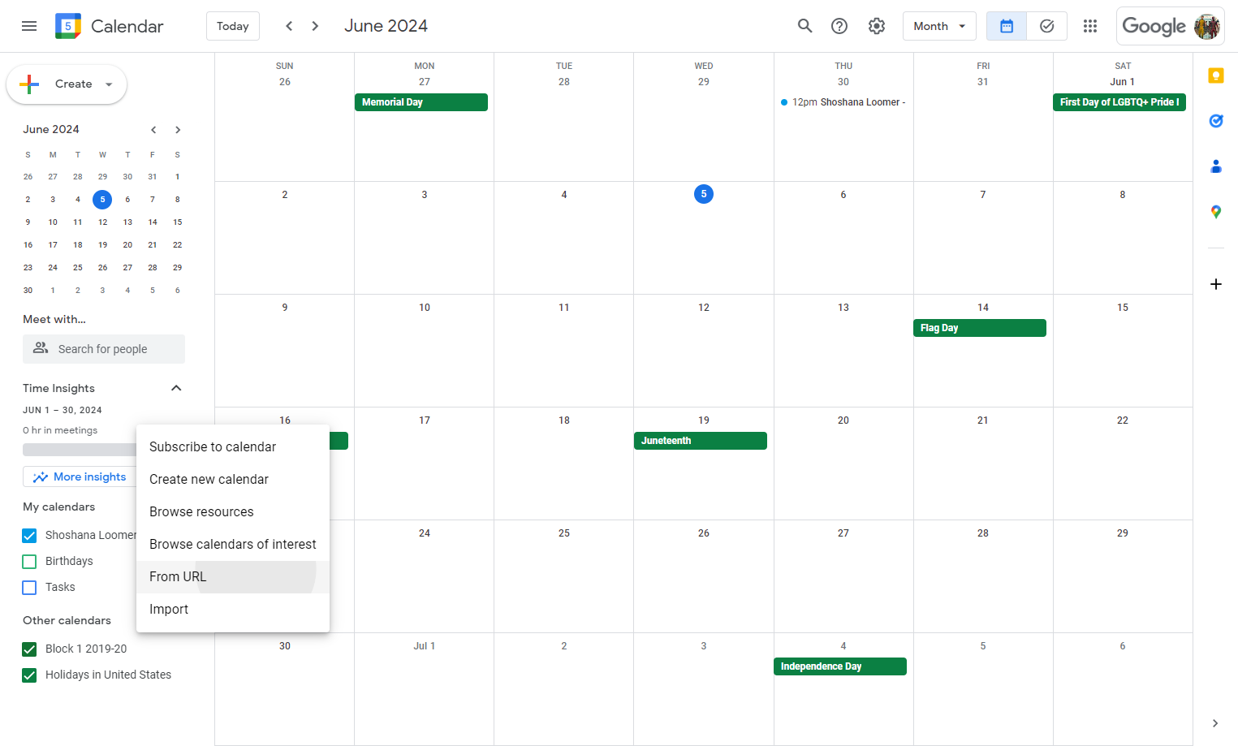The image size is (1238, 746).
Task: Collapse the Time Insights section
Action: [176, 388]
